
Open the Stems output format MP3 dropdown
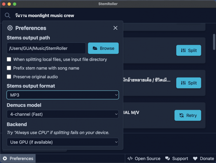pyautogui.click(x=63, y=95)
